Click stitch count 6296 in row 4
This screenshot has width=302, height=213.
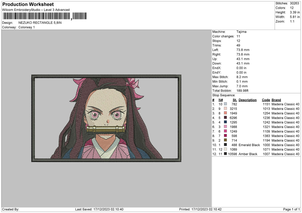(233, 118)
